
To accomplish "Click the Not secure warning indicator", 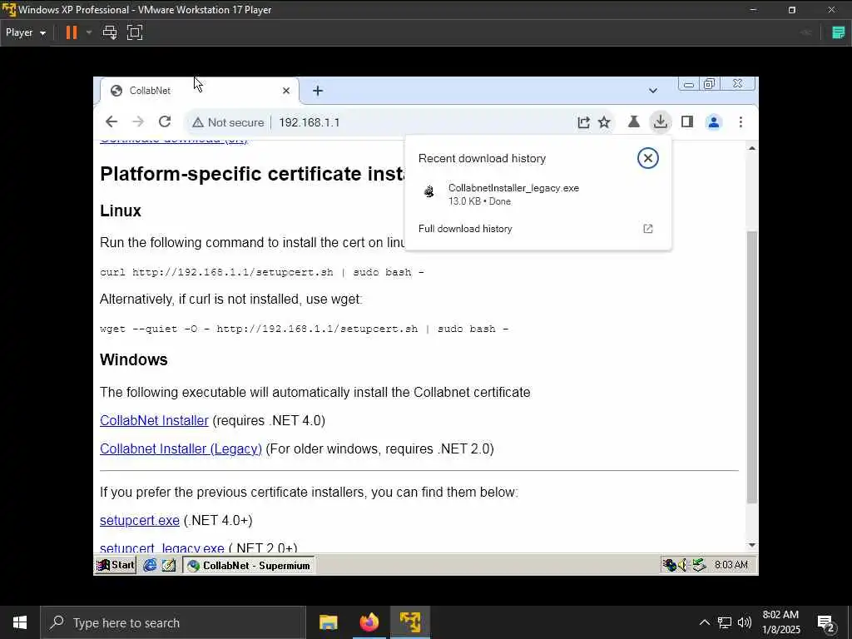I will (x=228, y=122).
